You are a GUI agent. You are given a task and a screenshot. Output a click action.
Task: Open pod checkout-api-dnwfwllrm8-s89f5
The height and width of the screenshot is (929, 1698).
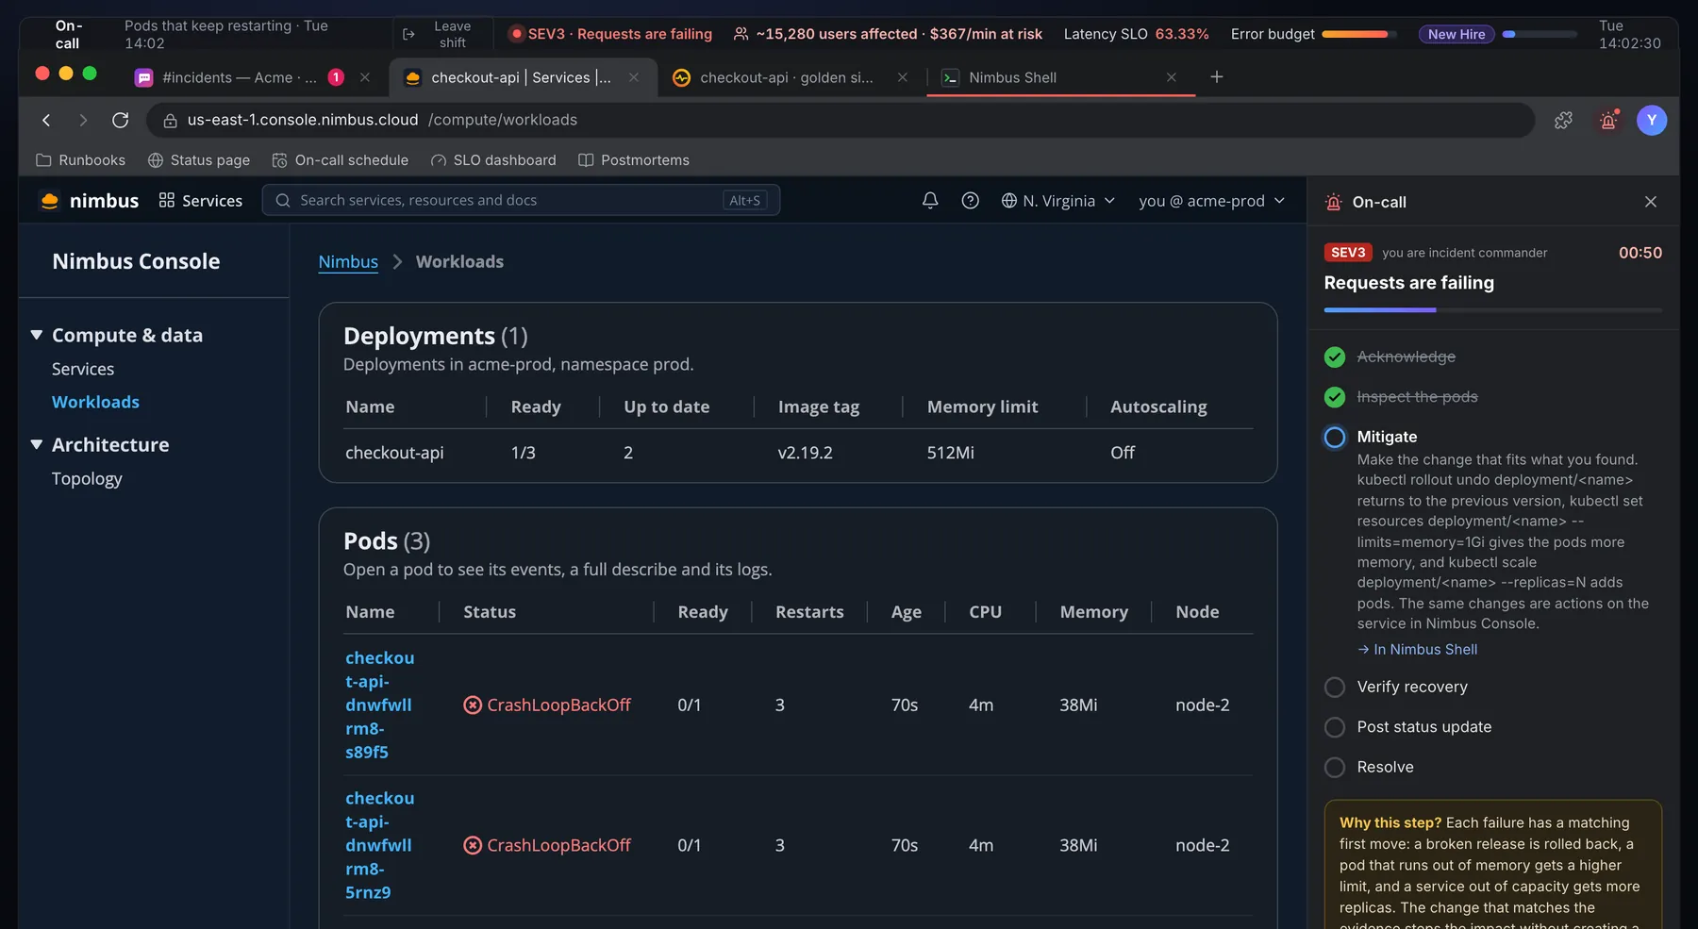pos(379,705)
